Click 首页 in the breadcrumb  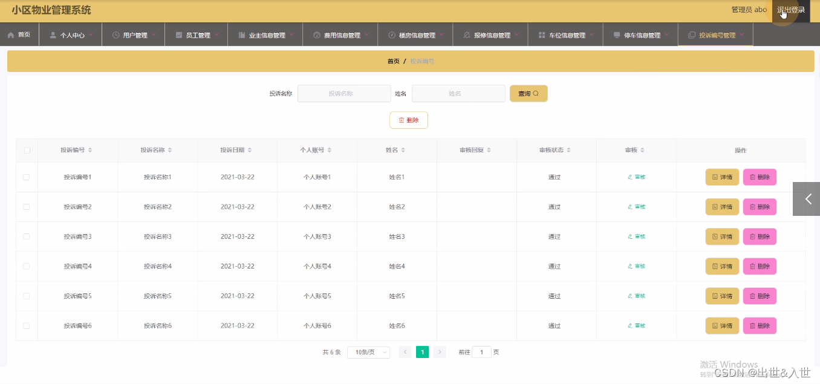click(x=393, y=61)
